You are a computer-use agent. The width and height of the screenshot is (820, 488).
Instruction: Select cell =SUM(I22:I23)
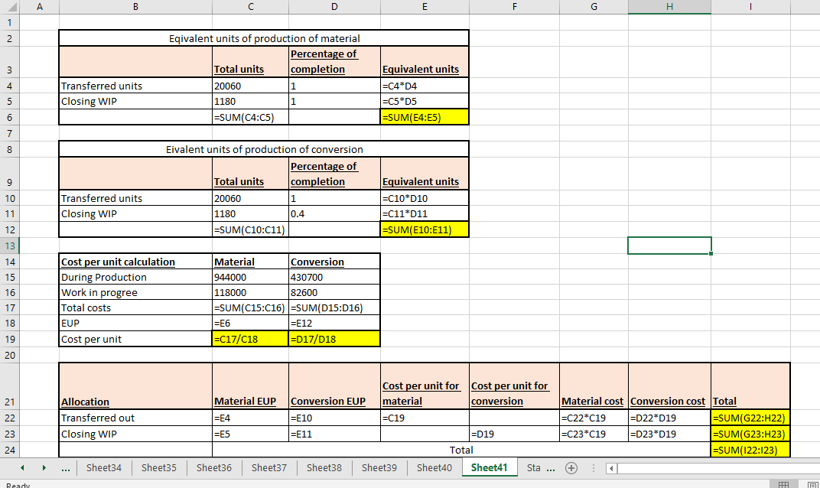click(750, 450)
